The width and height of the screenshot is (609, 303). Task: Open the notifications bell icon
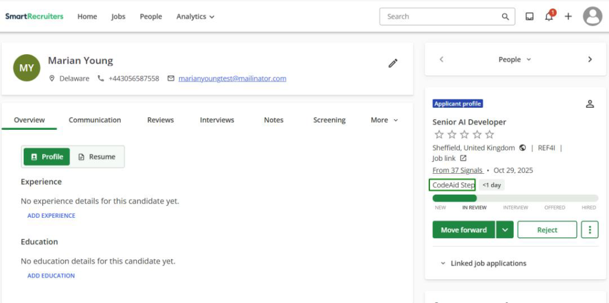tap(548, 17)
